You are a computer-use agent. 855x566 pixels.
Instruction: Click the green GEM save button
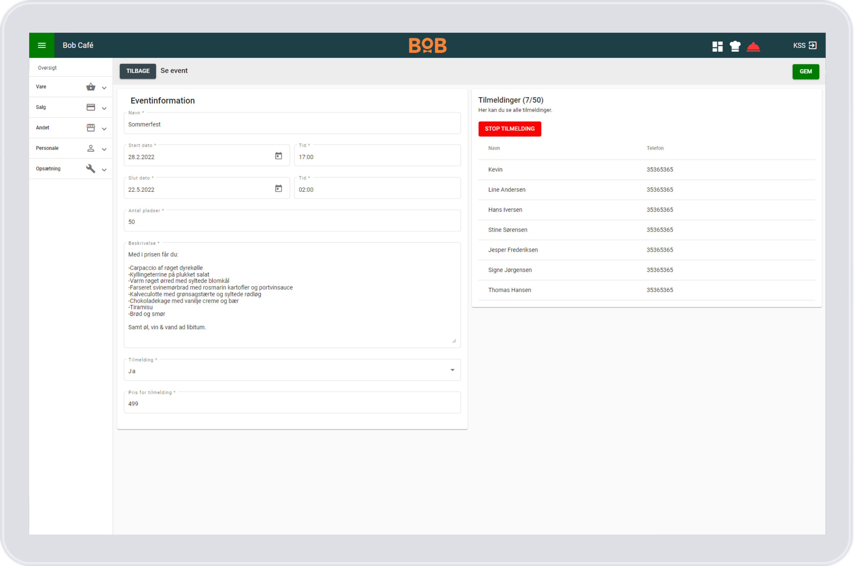click(806, 71)
